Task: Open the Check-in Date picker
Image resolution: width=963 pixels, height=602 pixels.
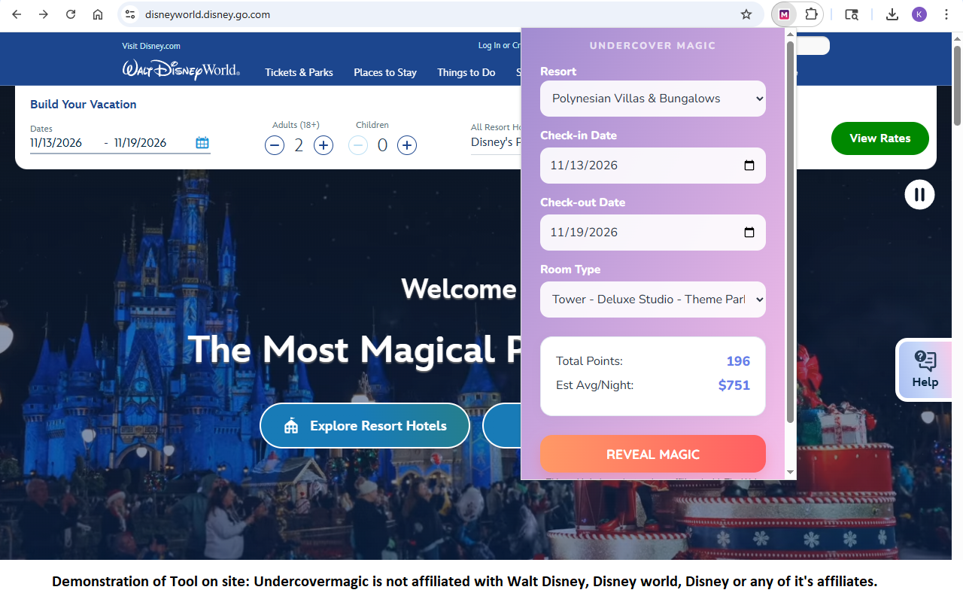Action: (749, 165)
